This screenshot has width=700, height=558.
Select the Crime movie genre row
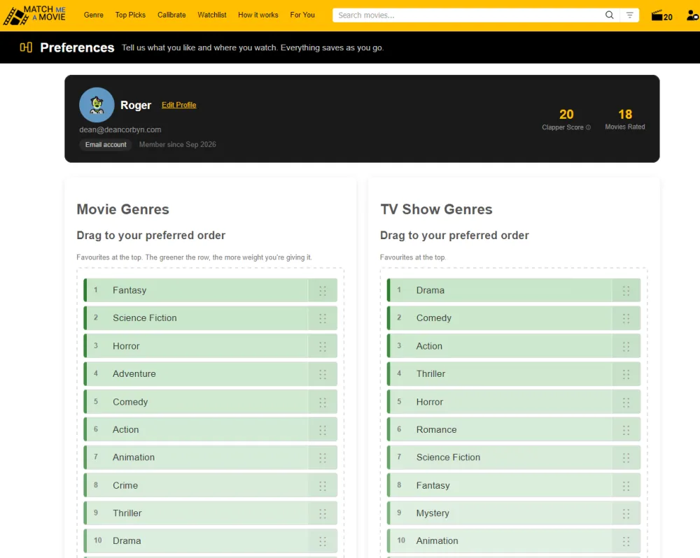210,485
